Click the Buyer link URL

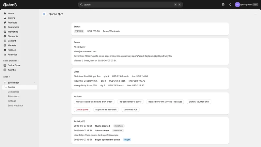point(129,56)
